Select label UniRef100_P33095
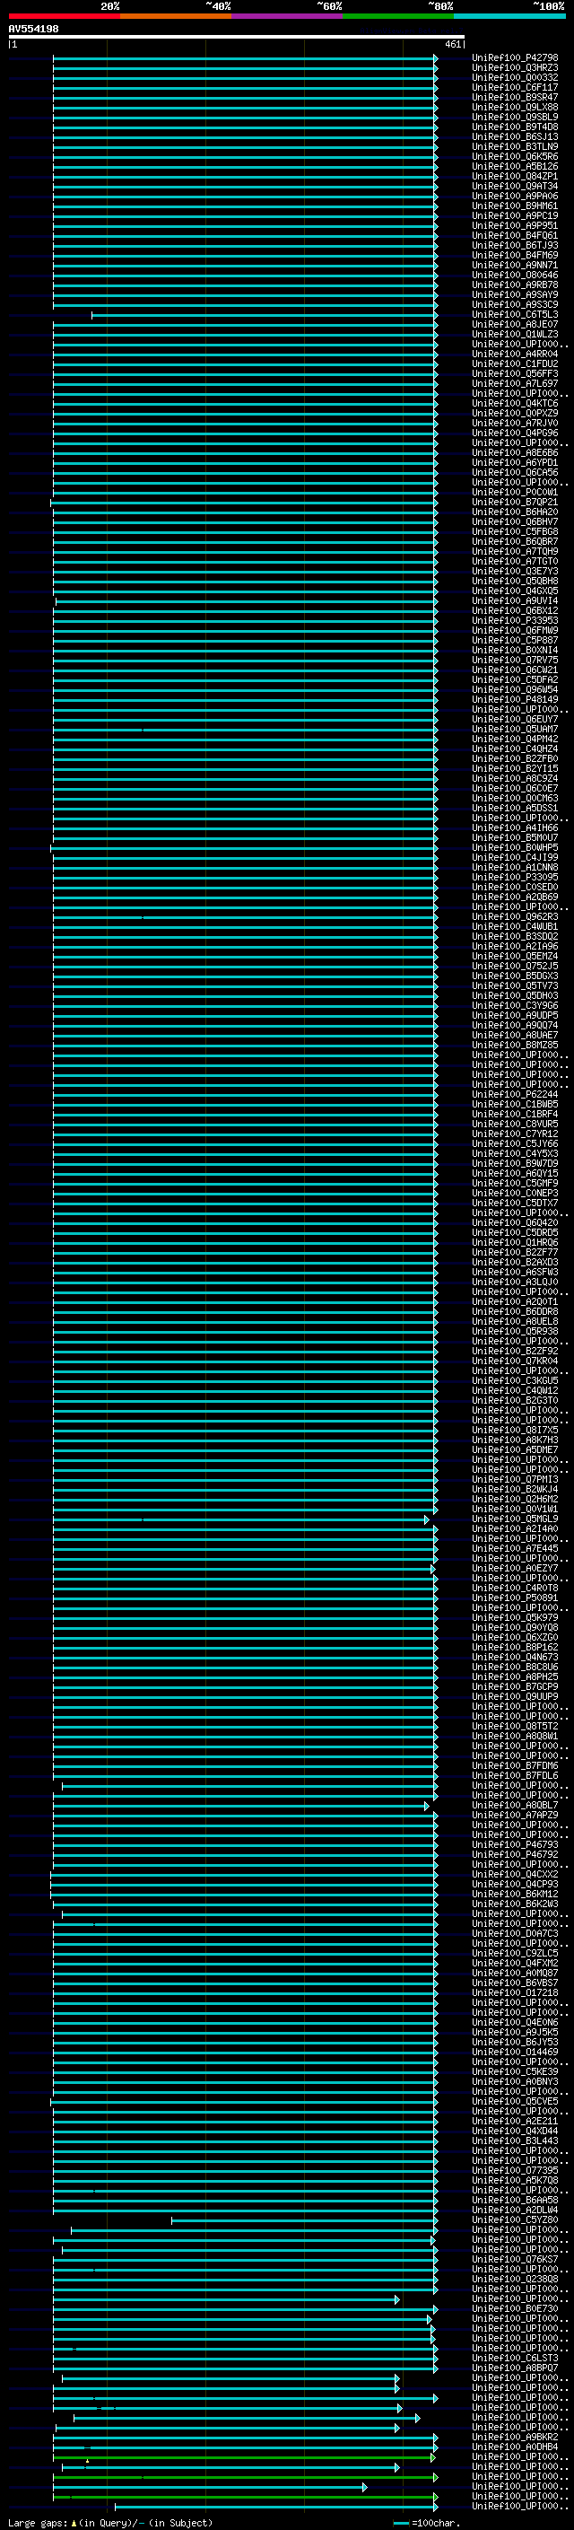574x2530 pixels. 515,877
